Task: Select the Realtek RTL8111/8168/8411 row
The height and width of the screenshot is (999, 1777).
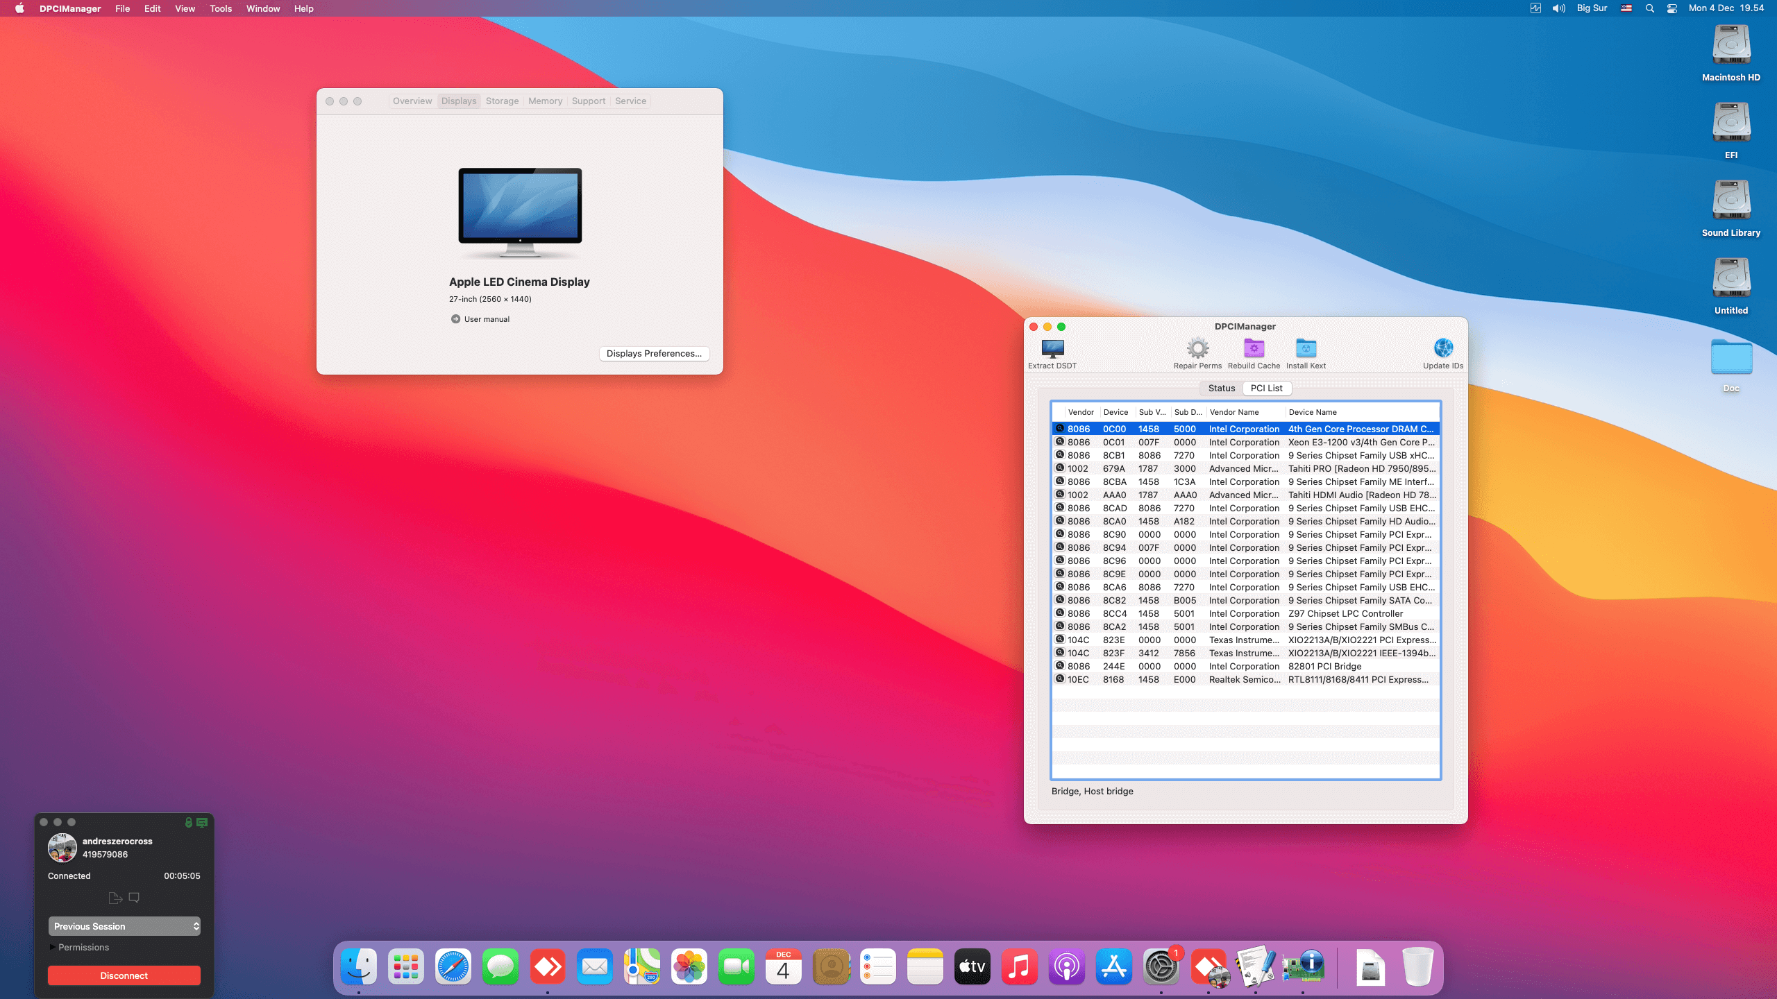Action: (1246, 679)
